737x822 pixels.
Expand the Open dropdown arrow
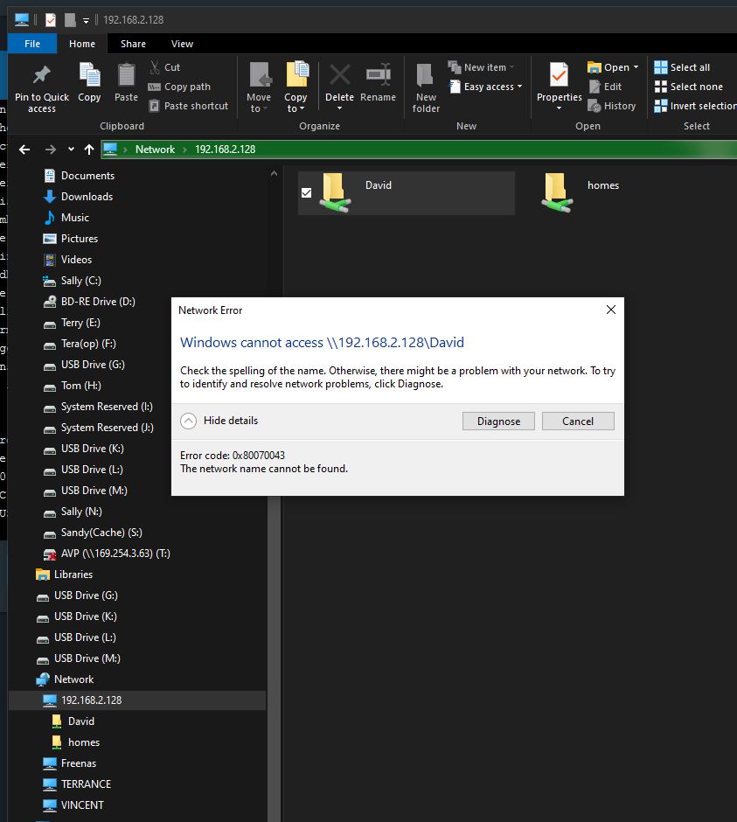[636, 67]
